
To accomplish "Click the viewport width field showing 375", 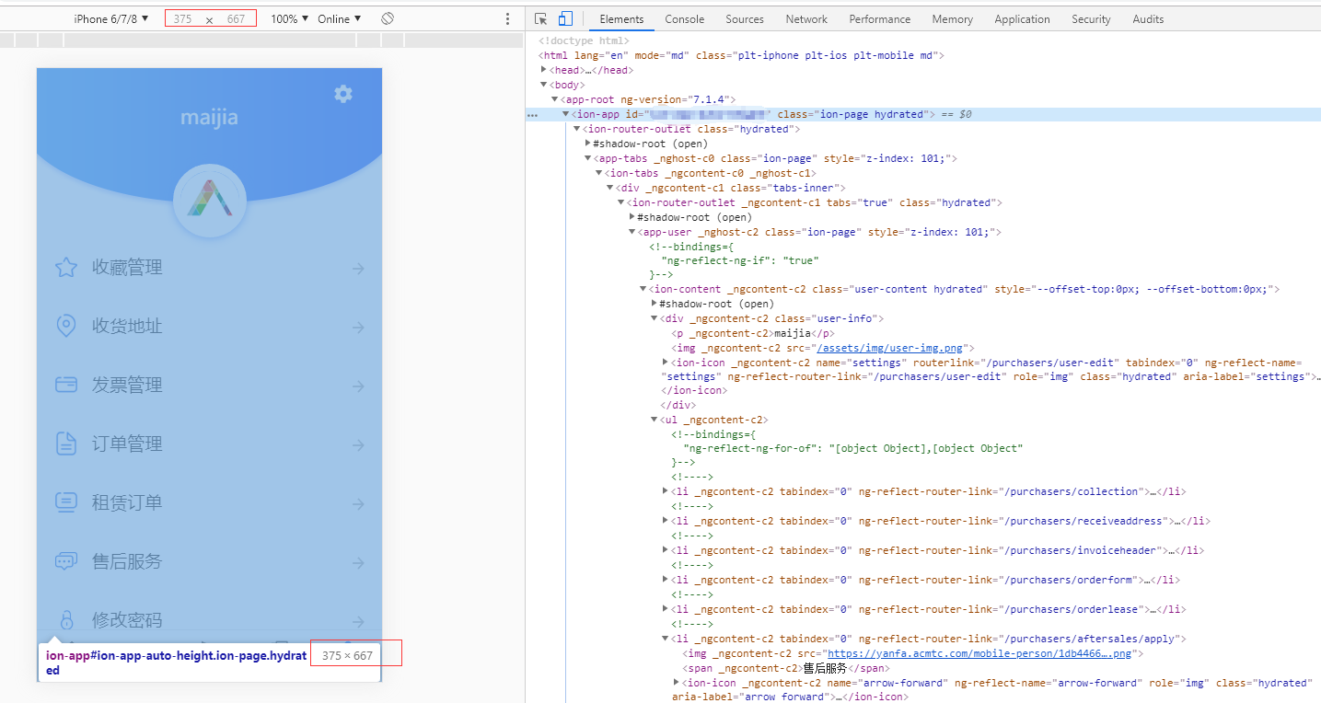I will [x=183, y=18].
